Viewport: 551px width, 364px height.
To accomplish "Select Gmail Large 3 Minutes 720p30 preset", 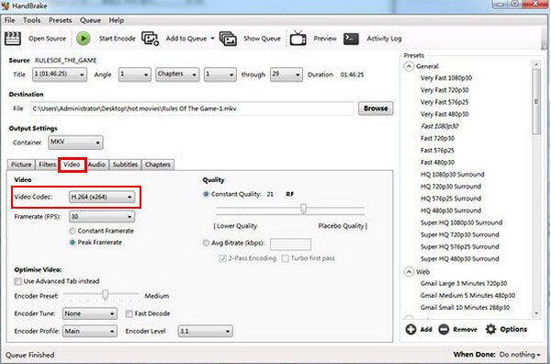I will [464, 283].
